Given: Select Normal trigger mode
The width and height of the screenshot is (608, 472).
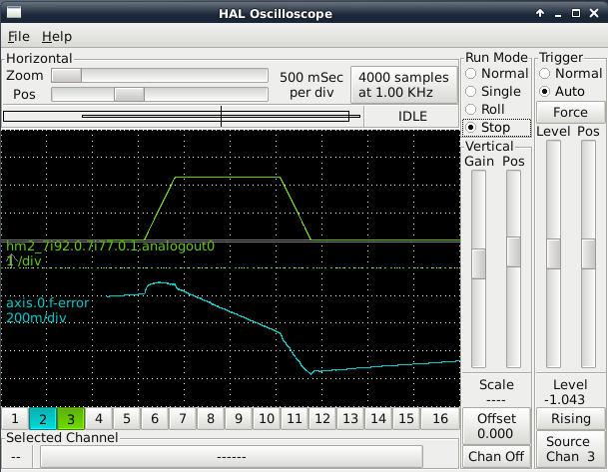Looking at the screenshot, I should (x=570, y=73).
